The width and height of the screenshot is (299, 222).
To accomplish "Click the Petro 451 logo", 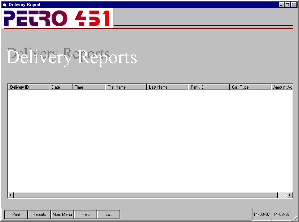I will tap(57, 18).
